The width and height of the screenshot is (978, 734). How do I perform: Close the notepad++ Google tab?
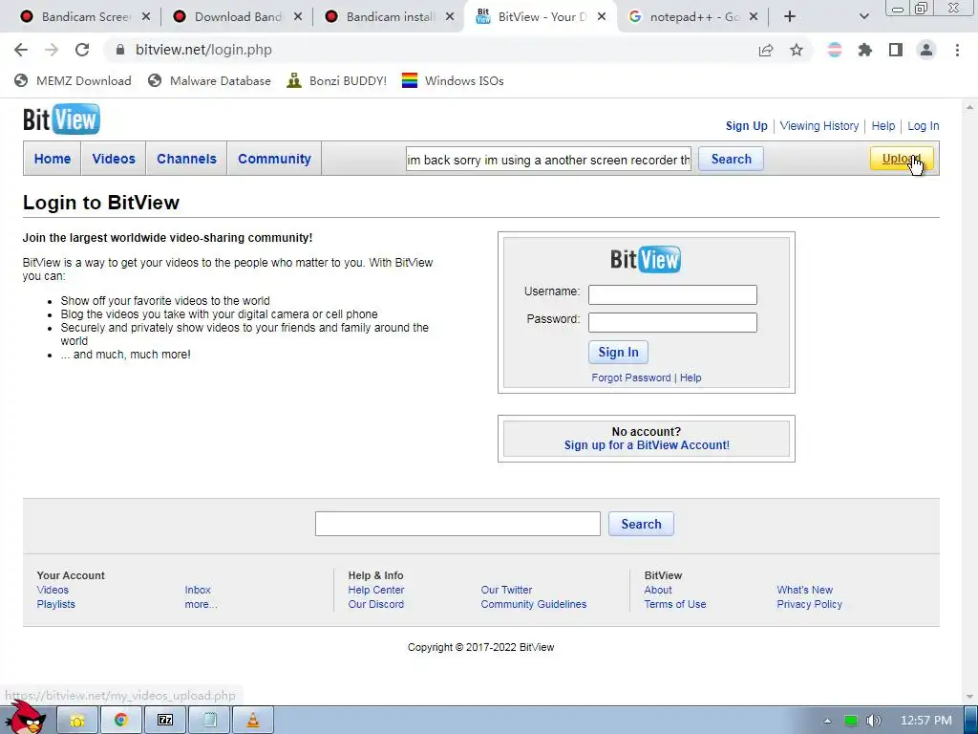754,17
